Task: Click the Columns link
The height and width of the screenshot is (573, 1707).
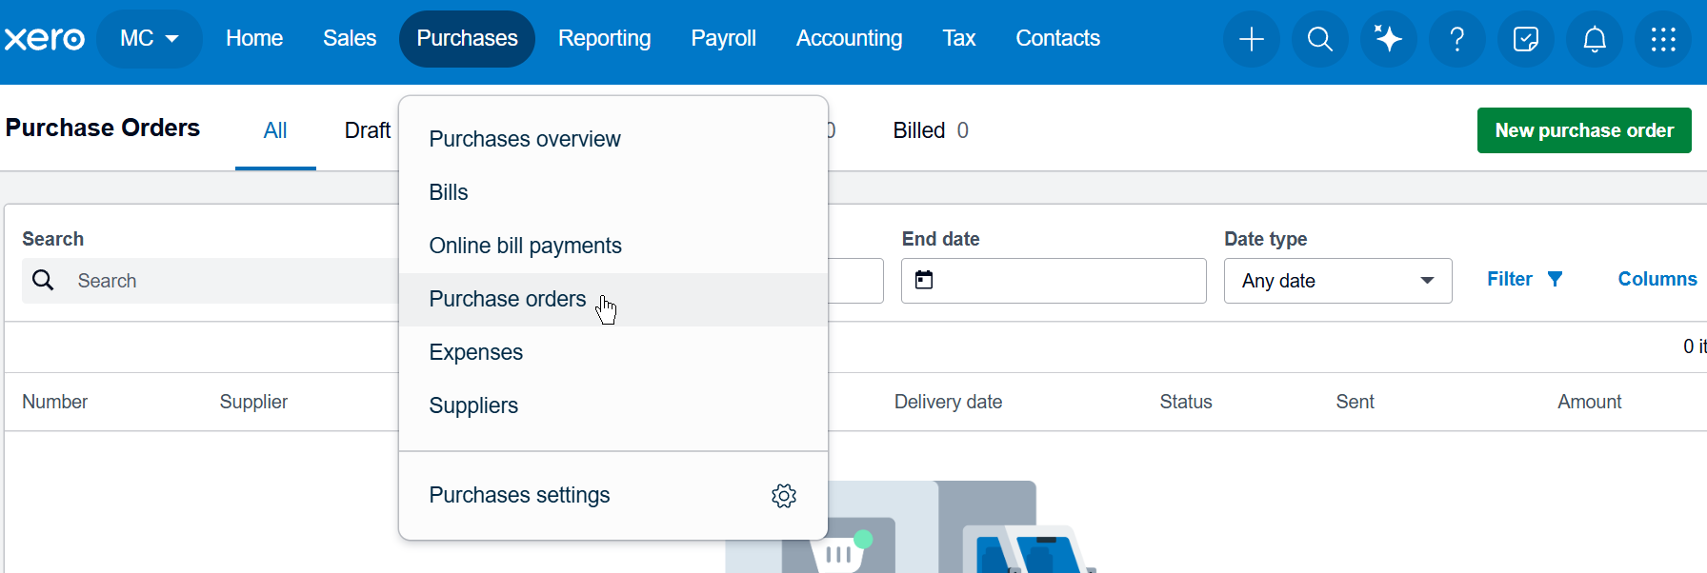Action: pyautogui.click(x=1657, y=279)
